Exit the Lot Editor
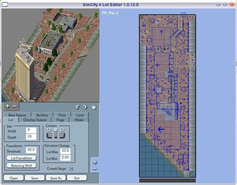 77,178
